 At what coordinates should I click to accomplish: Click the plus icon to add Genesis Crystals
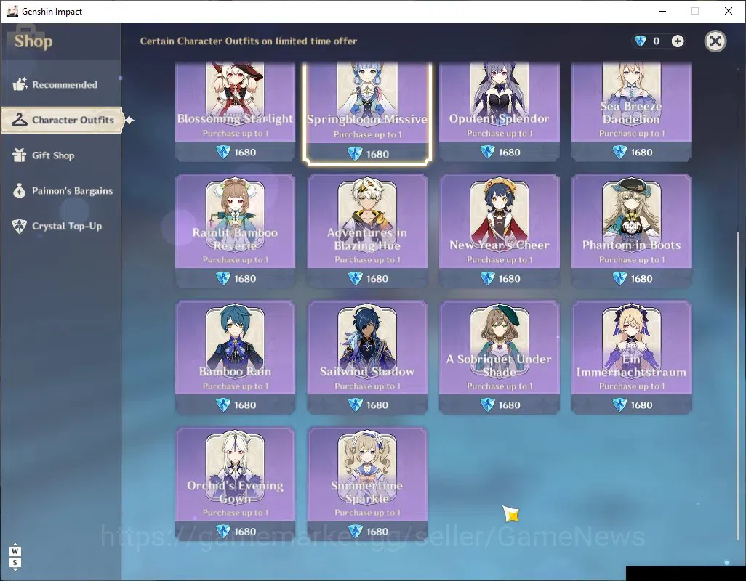pyautogui.click(x=678, y=41)
